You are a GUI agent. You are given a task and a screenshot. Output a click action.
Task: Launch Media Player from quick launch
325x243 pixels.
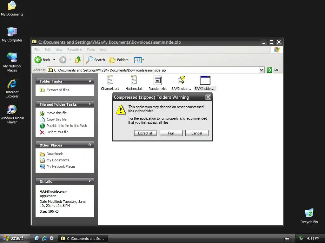click(x=52, y=238)
